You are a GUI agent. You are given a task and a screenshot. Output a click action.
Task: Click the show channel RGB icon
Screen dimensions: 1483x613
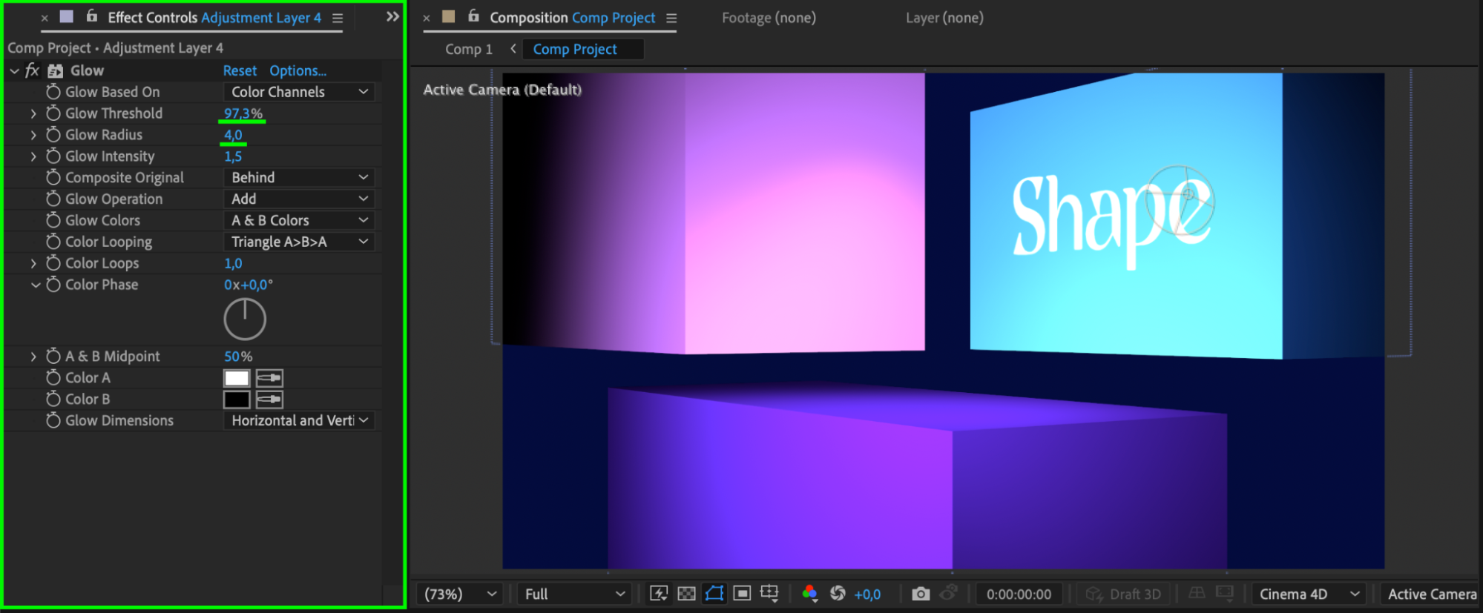coord(809,594)
